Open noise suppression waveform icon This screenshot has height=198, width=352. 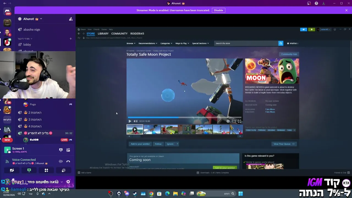(x=61, y=161)
